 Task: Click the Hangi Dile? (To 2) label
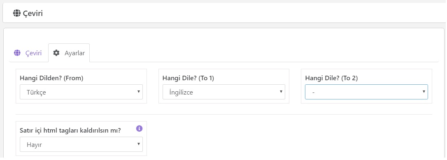[x=331, y=79]
